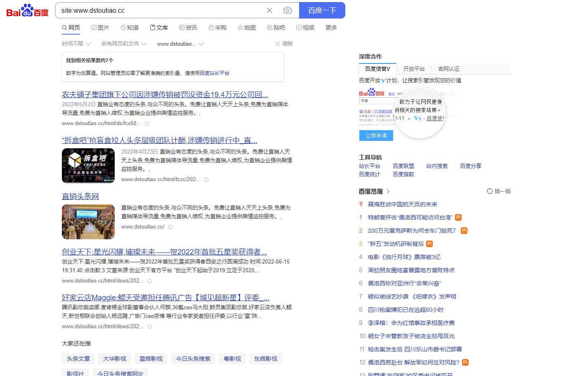Open the 百度站长平台 link in the notice
Screen dimensions: 566x376
pos(214,73)
